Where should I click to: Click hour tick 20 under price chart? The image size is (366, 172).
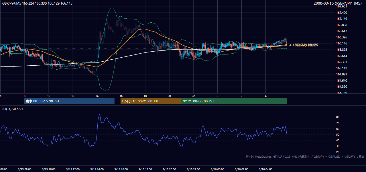tap(169, 96)
